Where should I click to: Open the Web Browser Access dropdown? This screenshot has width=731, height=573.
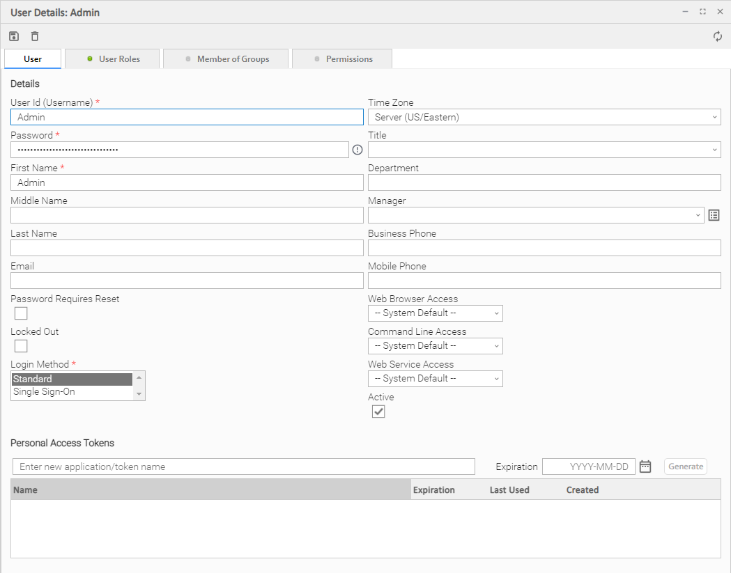tap(435, 313)
